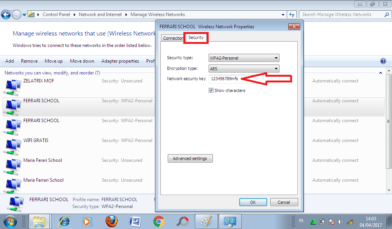Click the forward navigation arrow

point(16,15)
